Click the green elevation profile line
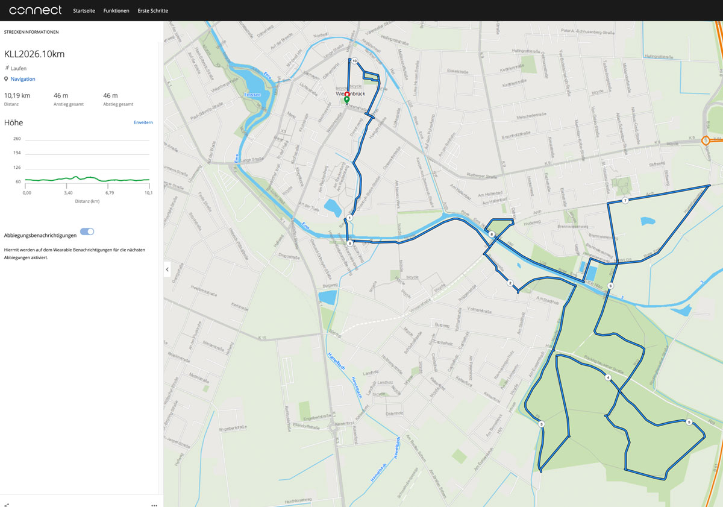 [x=87, y=179]
